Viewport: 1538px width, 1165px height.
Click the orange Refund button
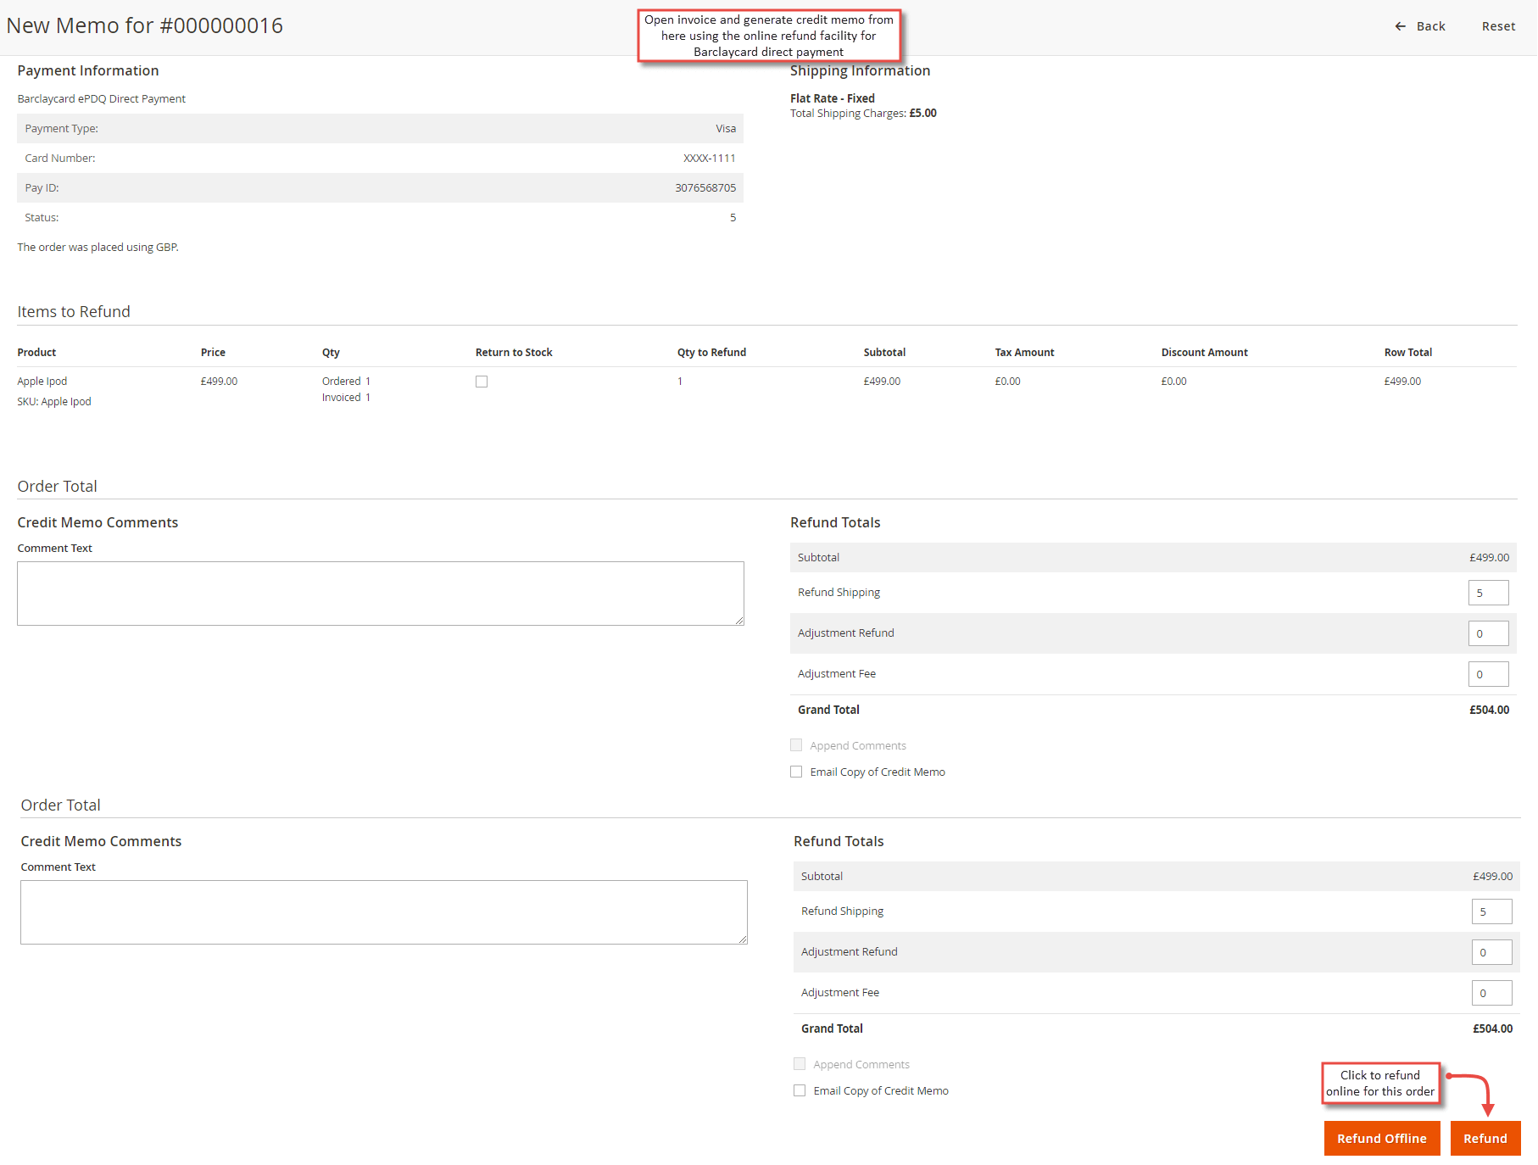[1485, 1138]
